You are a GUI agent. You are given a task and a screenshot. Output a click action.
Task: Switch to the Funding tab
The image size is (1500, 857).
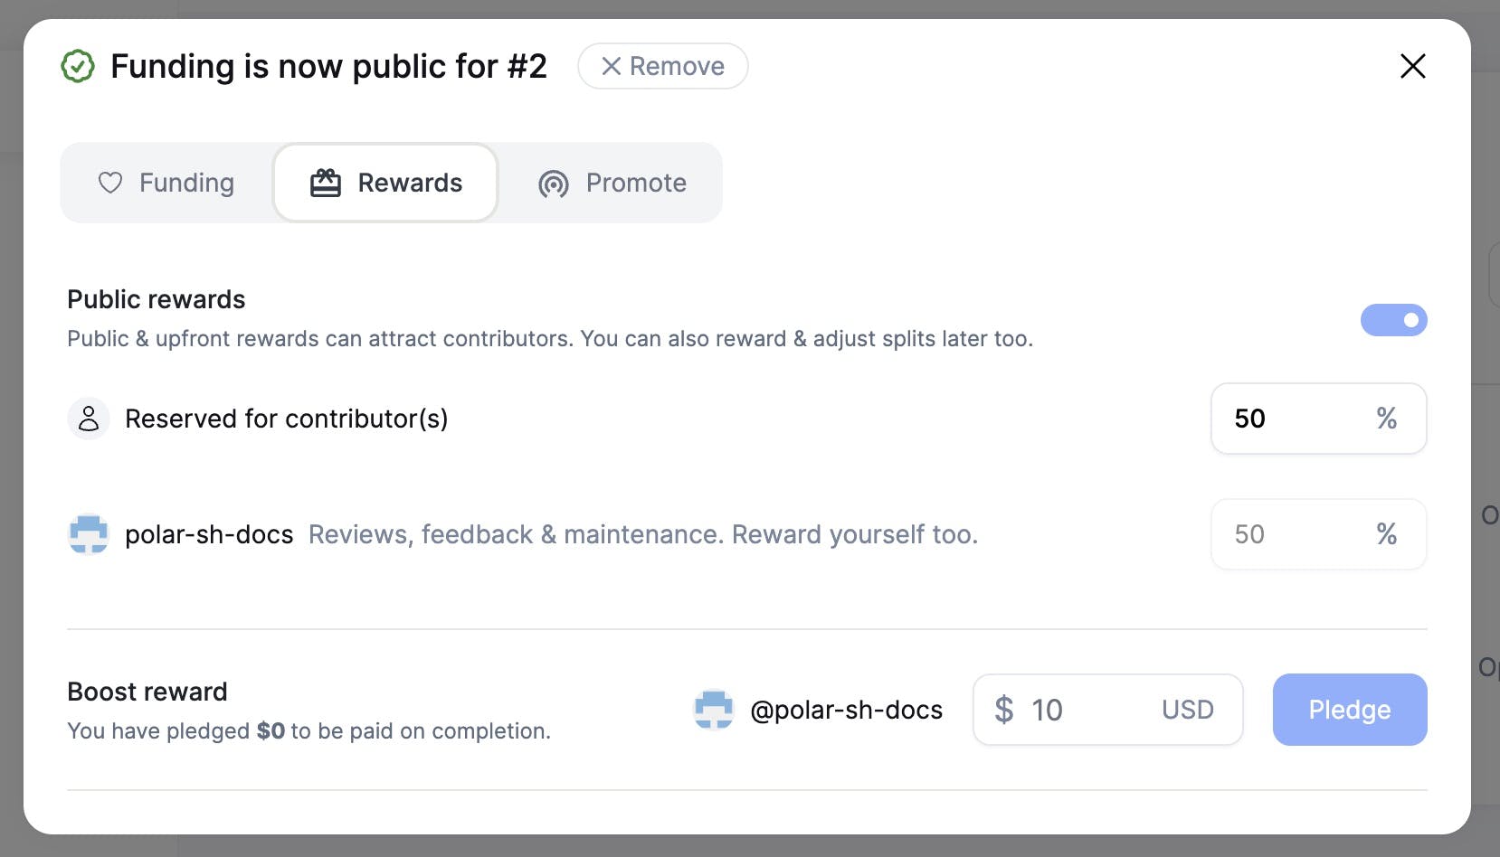(166, 183)
